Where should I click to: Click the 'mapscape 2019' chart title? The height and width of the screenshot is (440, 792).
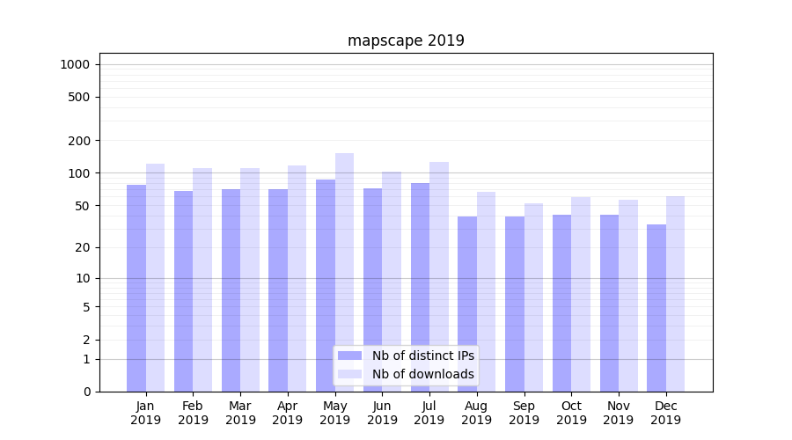point(406,40)
